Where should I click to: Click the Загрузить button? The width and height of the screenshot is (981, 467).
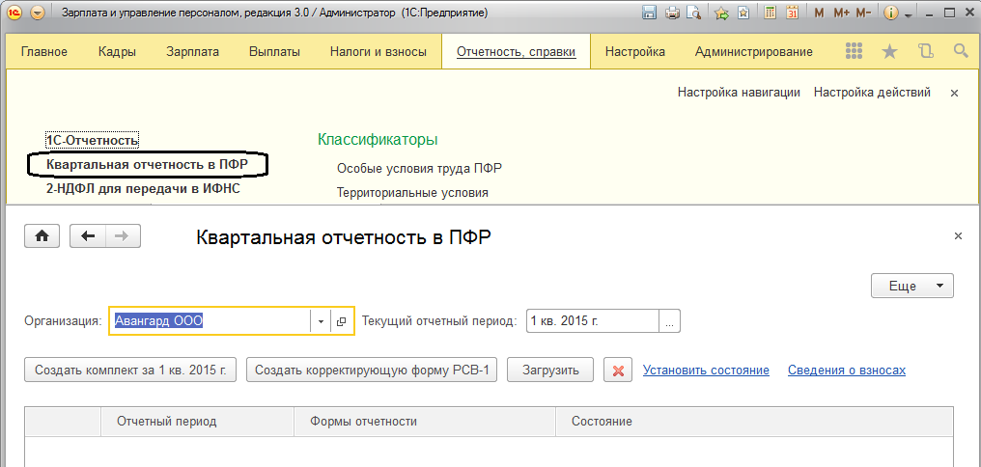coord(550,370)
